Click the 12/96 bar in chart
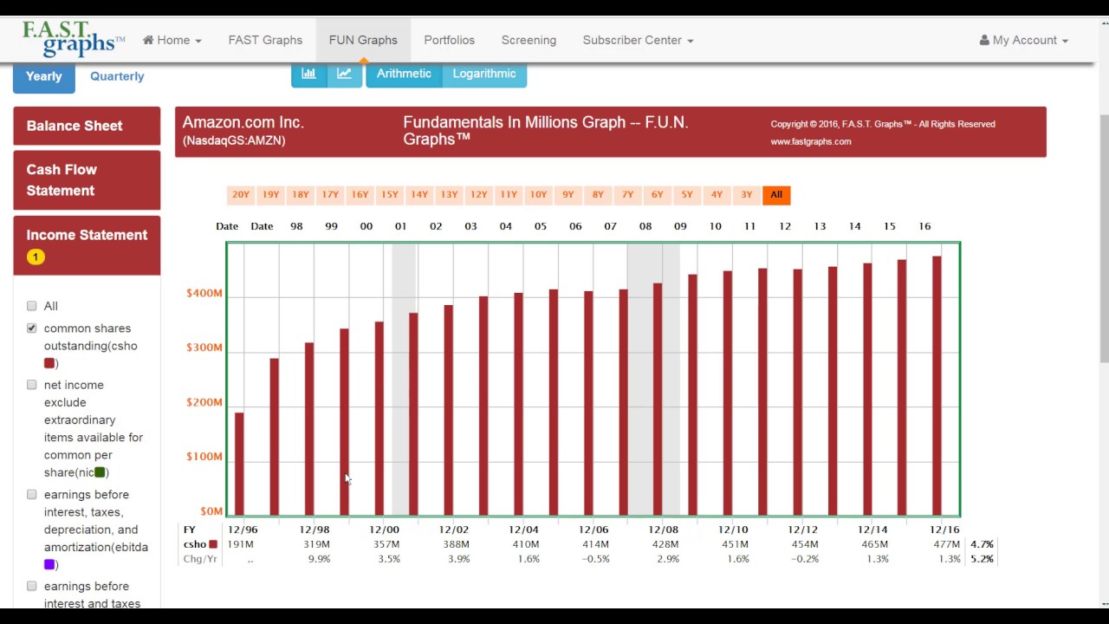 point(239,464)
